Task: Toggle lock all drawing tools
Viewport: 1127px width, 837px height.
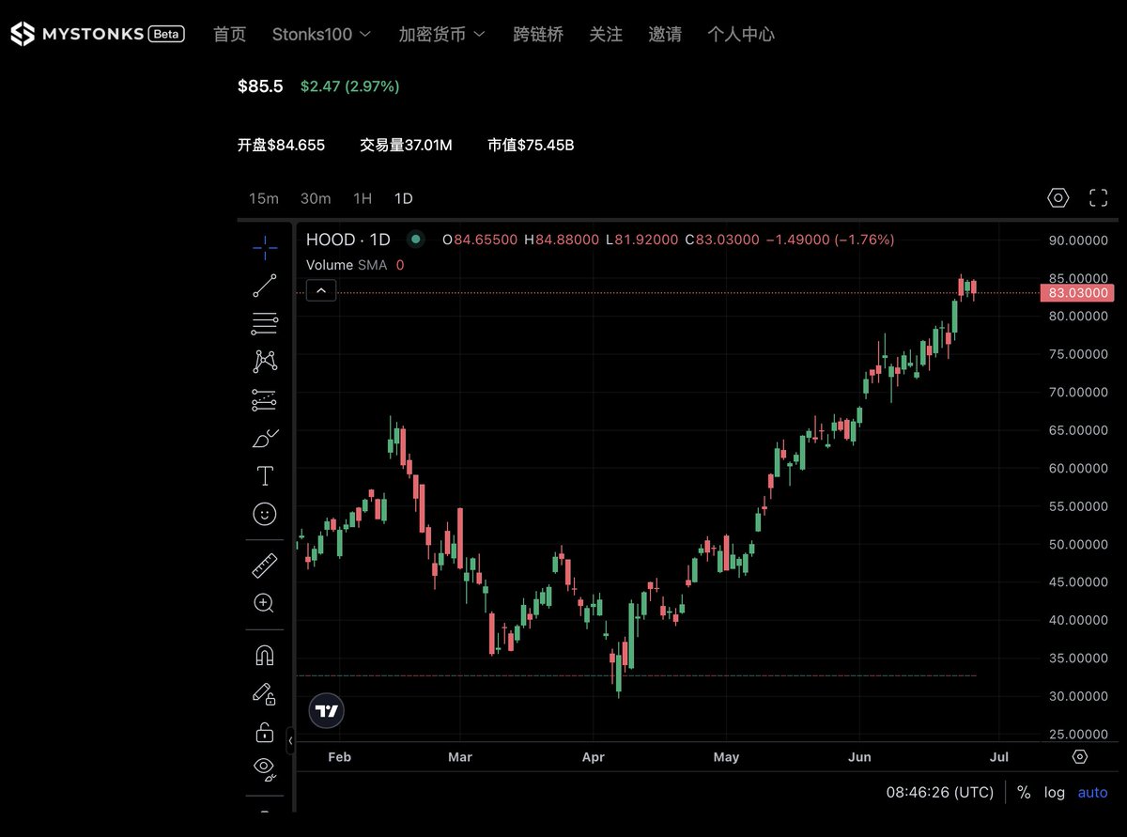Action: [265, 732]
